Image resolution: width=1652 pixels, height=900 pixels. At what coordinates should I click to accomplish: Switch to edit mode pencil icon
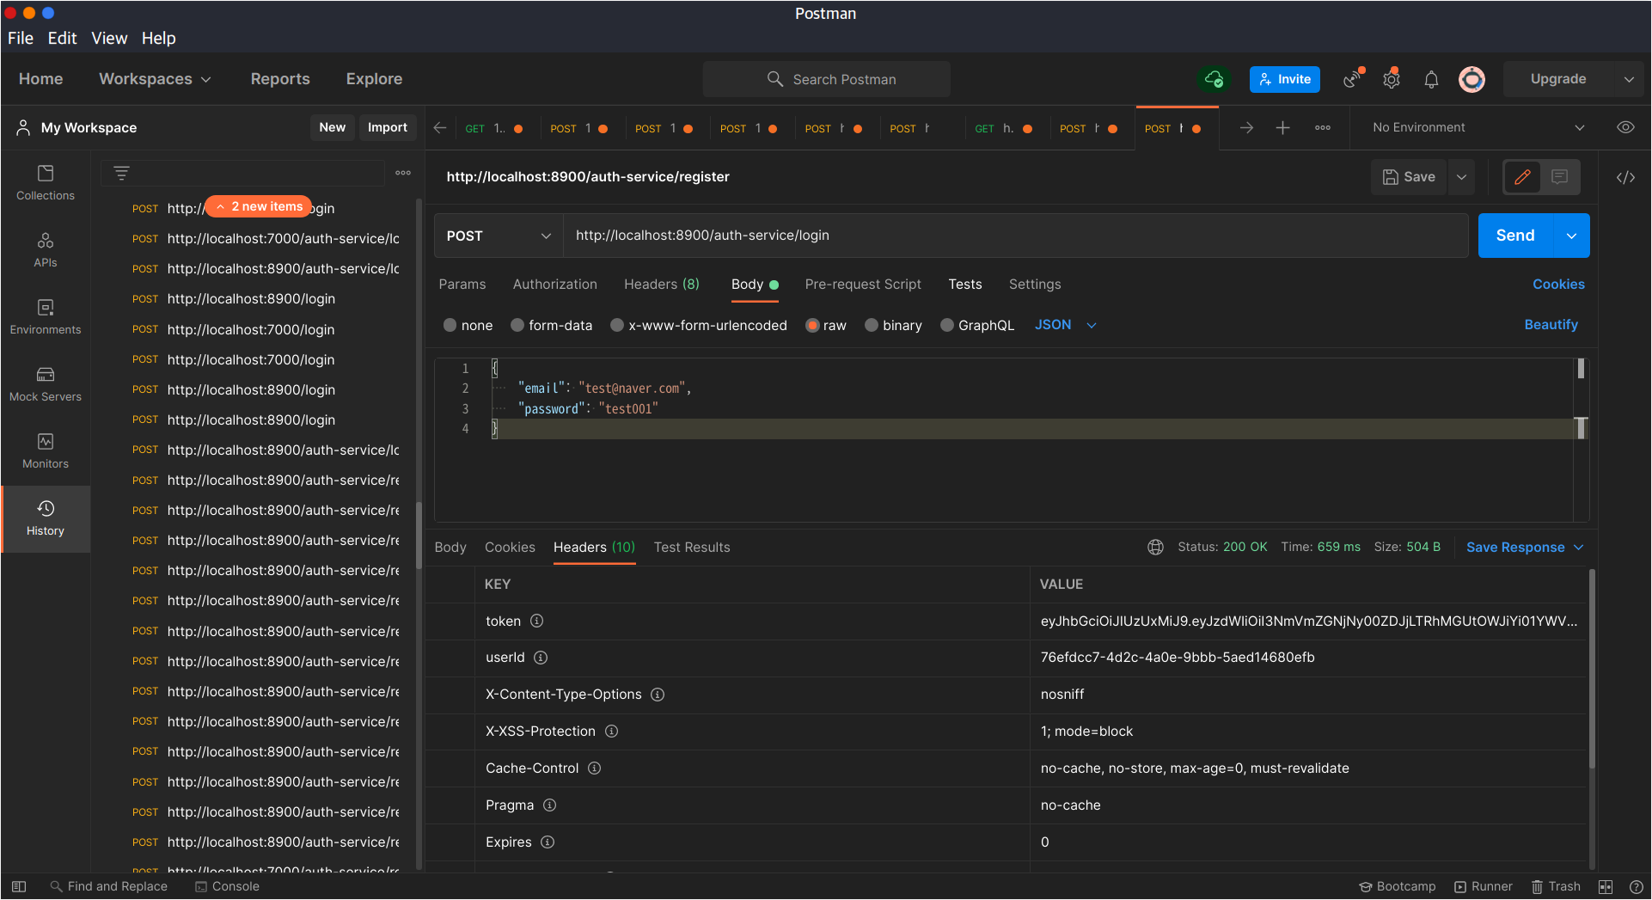1522,177
